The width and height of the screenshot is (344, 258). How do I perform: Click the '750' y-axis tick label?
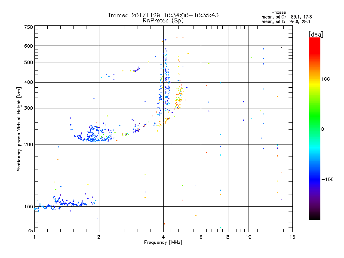click(28, 27)
